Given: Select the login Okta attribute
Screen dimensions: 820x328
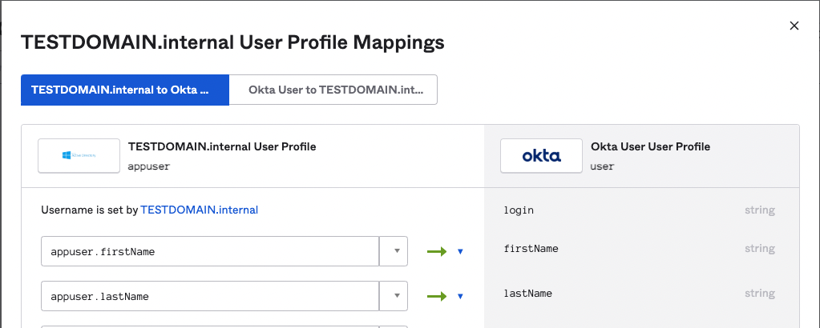Looking at the screenshot, I should click(519, 210).
